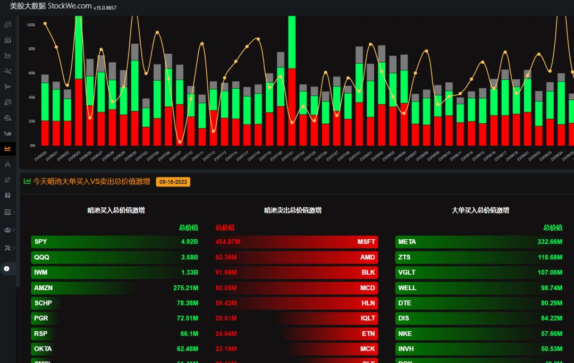Open the META large-order buy row
This screenshot has height=363, width=574.
pyautogui.click(x=480, y=242)
